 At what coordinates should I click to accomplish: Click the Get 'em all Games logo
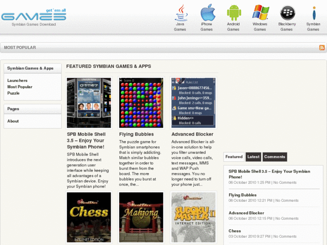click(34, 14)
